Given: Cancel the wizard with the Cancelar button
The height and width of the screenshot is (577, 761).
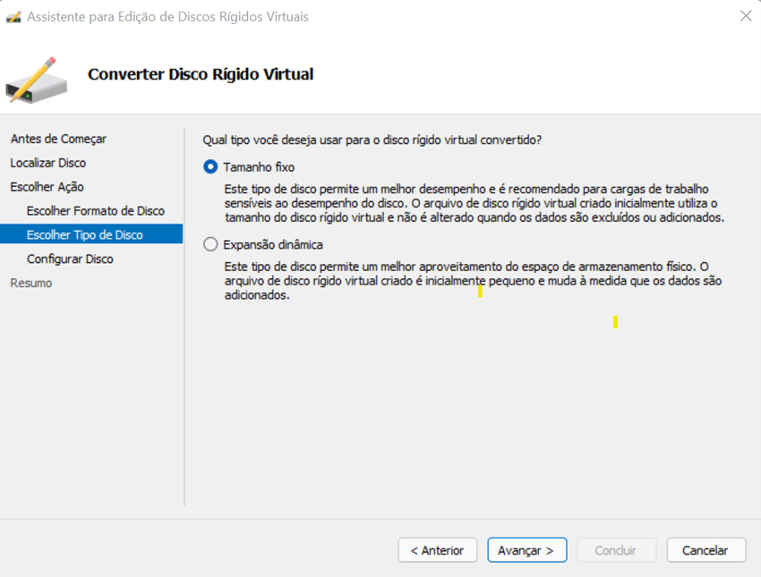Looking at the screenshot, I should (705, 550).
